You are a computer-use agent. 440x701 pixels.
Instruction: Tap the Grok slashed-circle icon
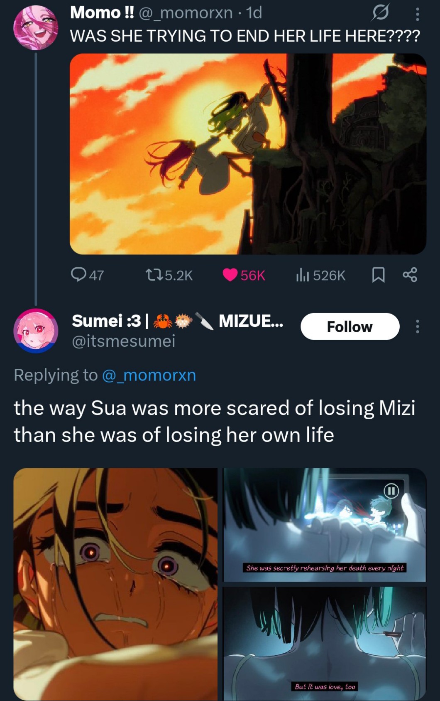[380, 14]
